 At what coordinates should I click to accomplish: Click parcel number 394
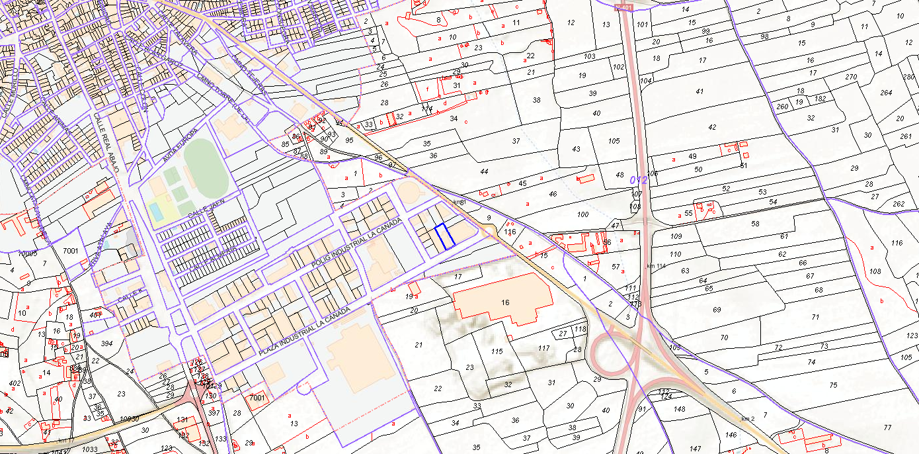pyautogui.click(x=106, y=343)
